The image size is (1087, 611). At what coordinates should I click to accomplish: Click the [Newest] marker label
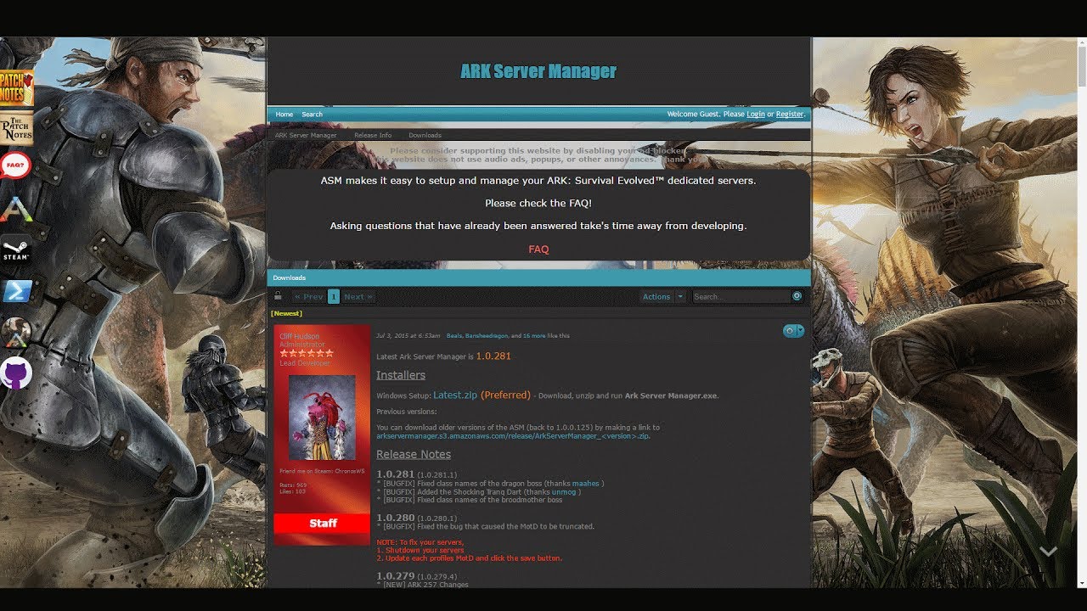286,314
